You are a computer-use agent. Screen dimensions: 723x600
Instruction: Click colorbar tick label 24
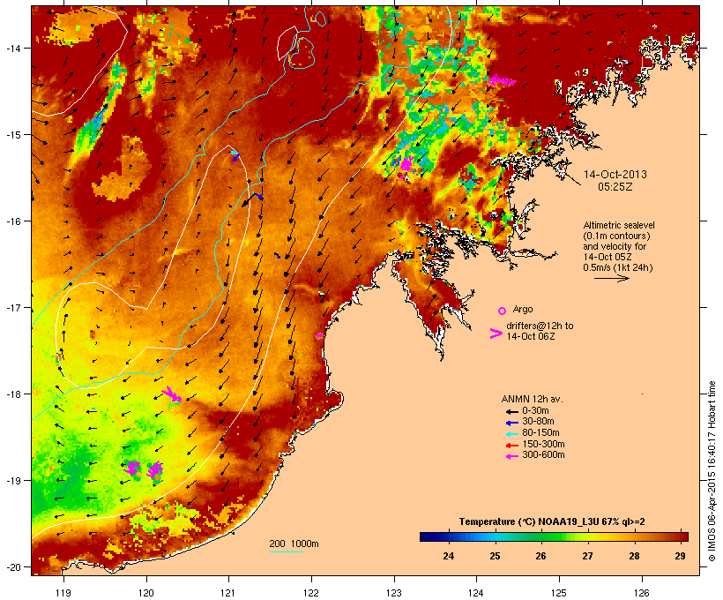tap(448, 556)
